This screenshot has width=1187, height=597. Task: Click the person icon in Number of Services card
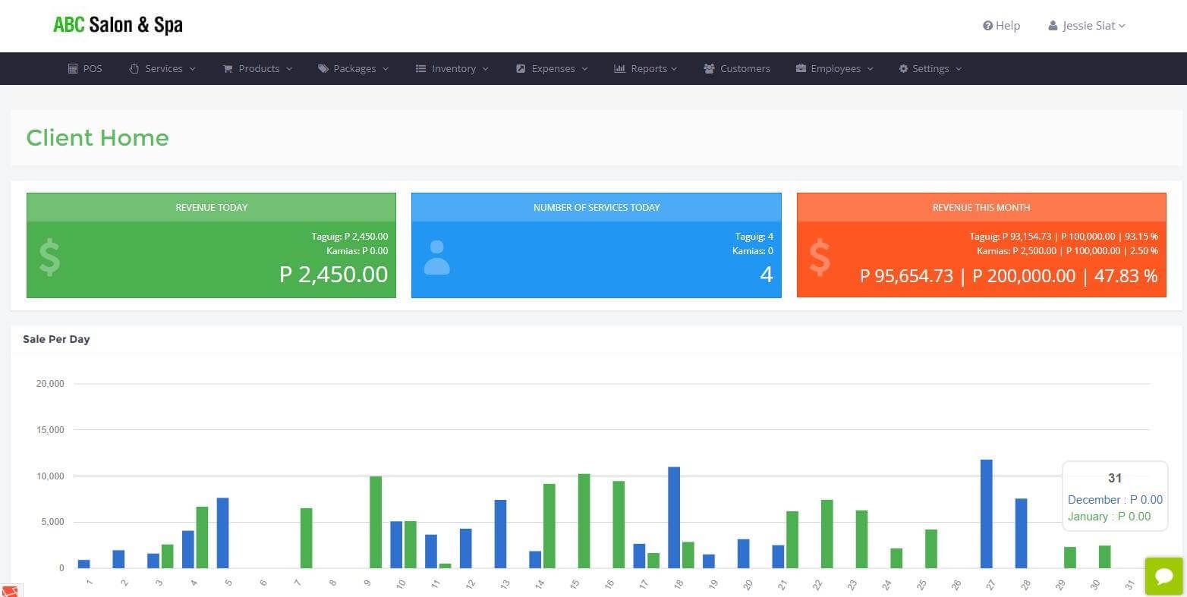436,258
